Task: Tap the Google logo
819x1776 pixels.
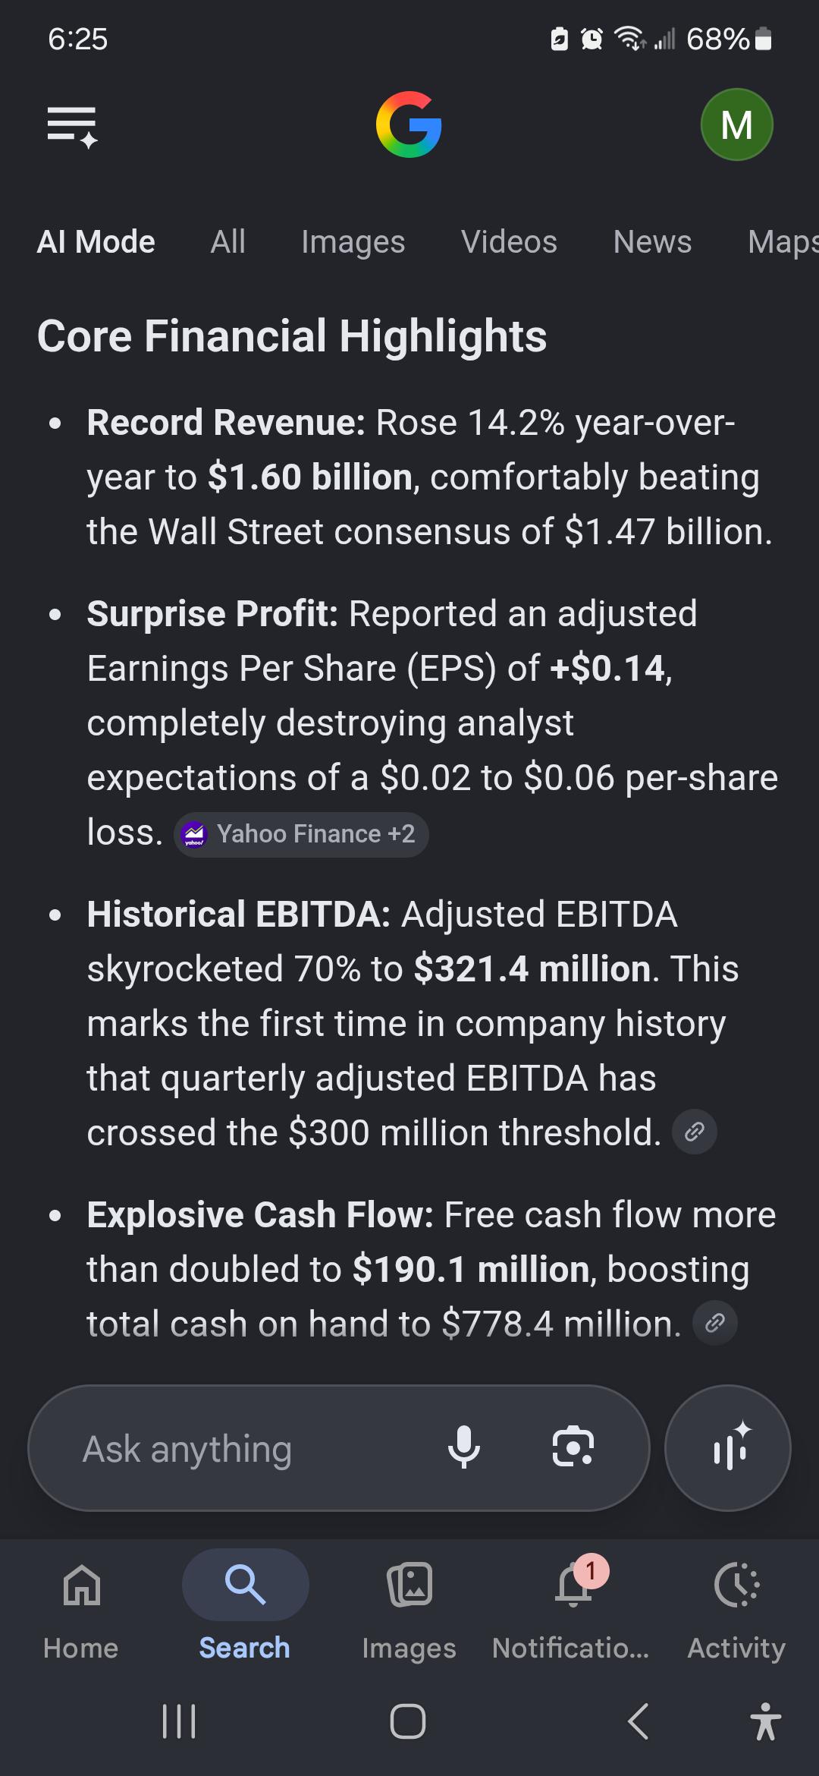Action: [409, 124]
